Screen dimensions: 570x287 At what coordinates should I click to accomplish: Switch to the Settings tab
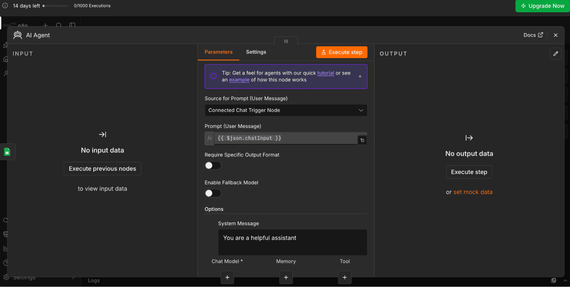[x=256, y=52]
